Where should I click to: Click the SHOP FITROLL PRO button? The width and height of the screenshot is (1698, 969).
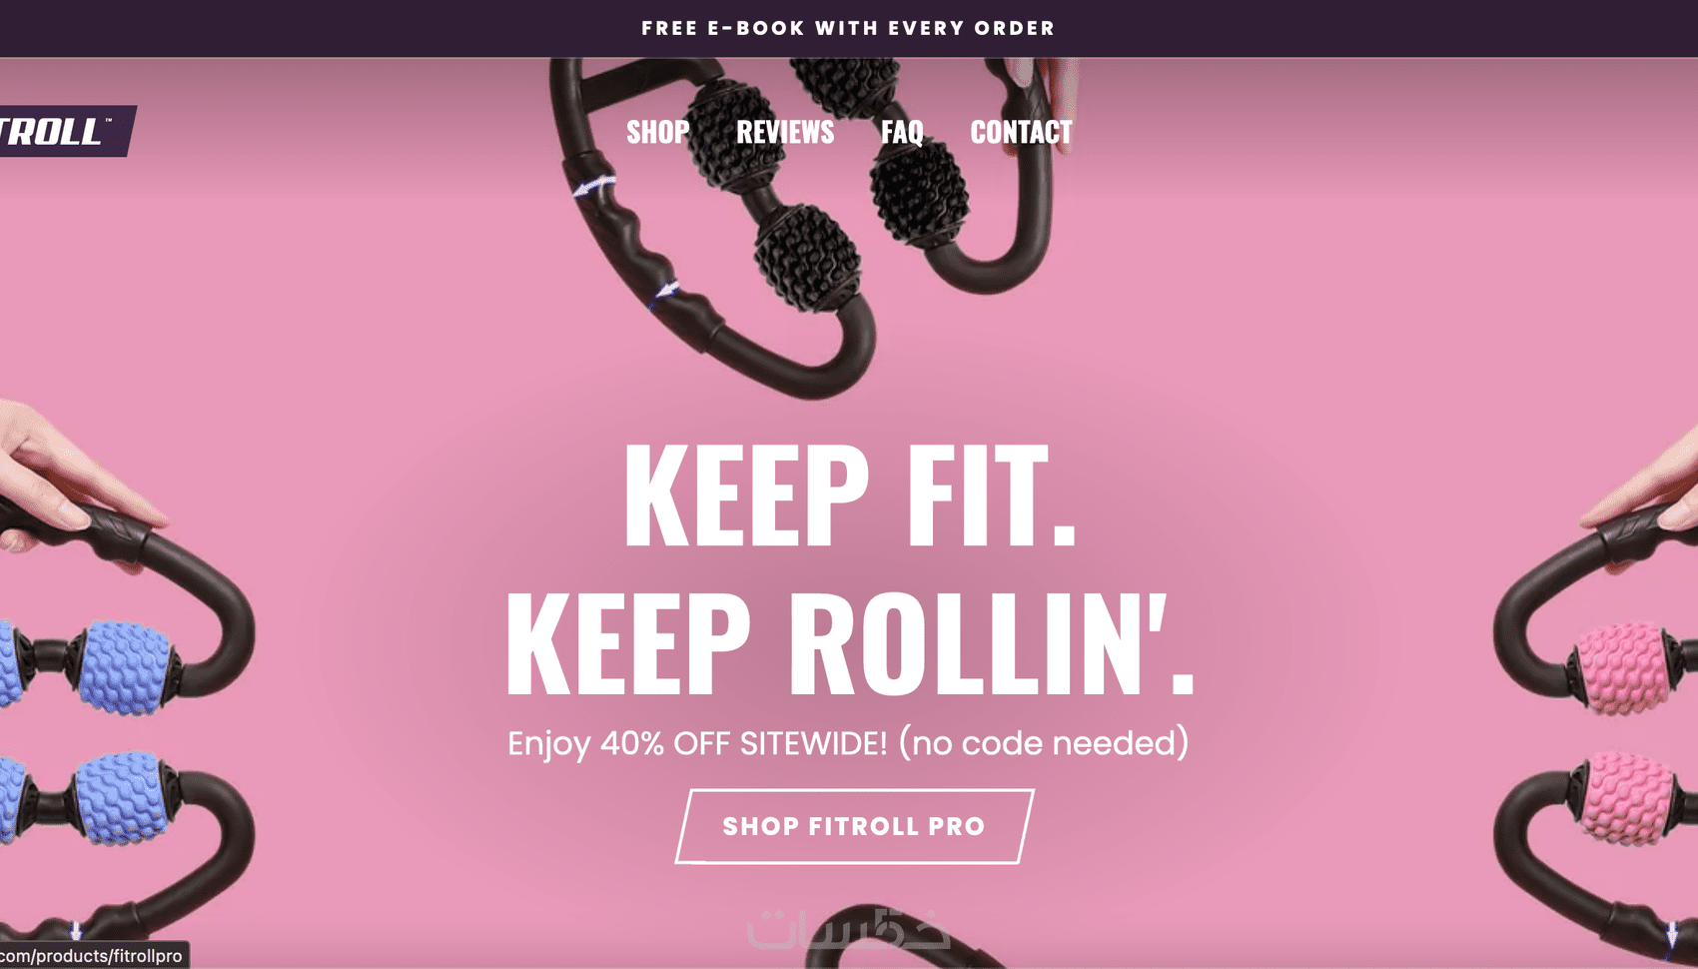tap(855, 826)
